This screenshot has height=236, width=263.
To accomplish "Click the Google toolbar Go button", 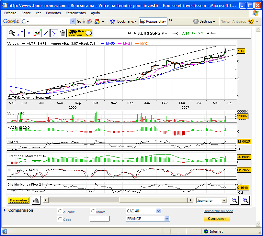I will [x=79, y=21].
